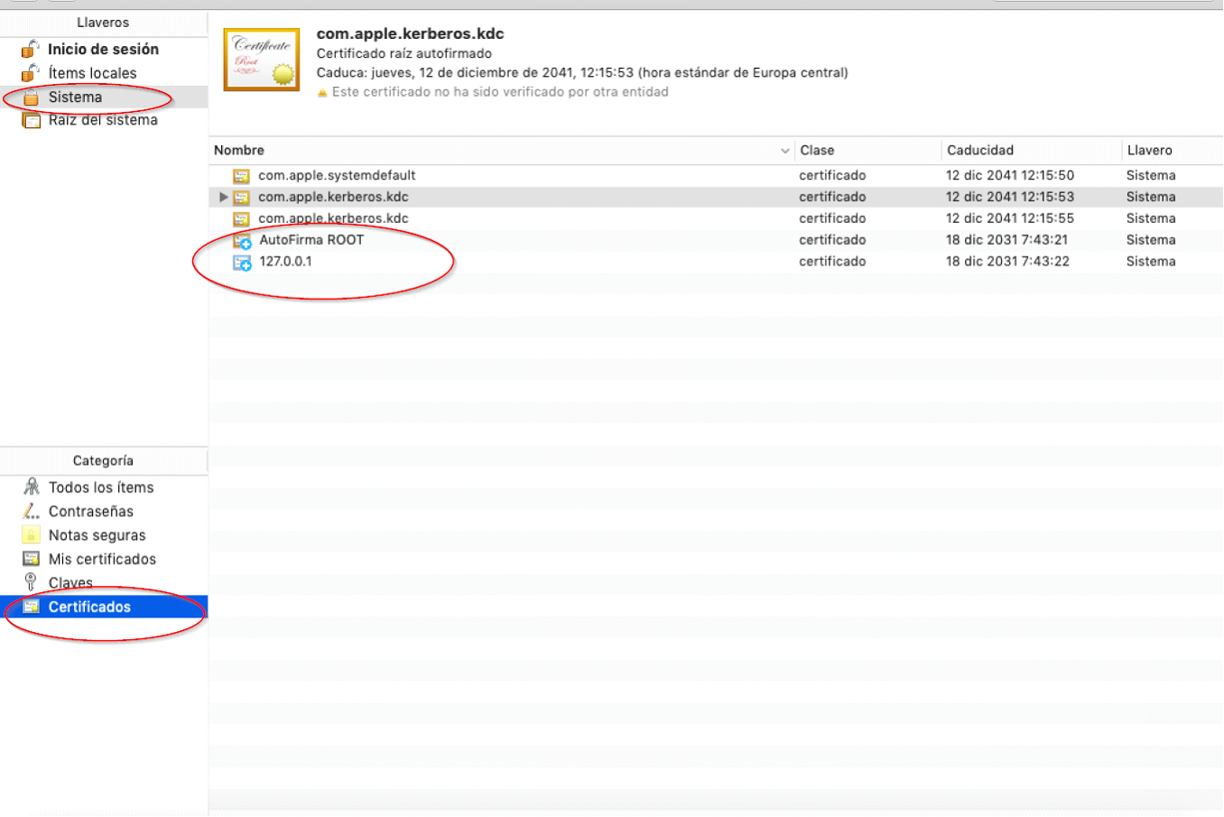The image size is (1224, 817).
Task: Click the Ítems locales padlock icon
Action: (x=31, y=73)
